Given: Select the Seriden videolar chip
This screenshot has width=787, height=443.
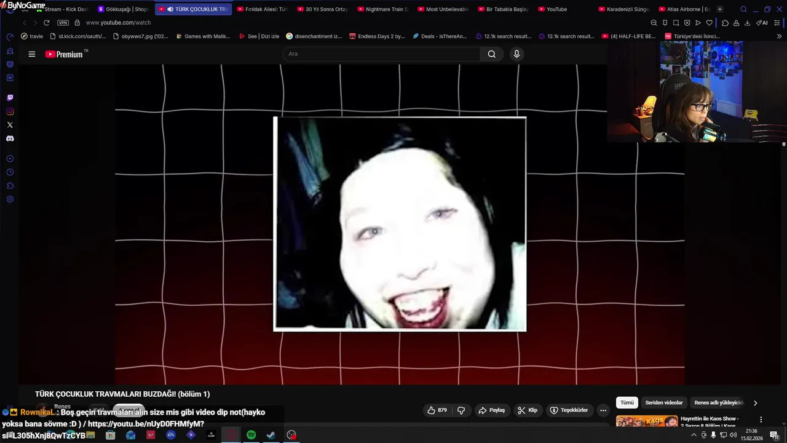Looking at the screenshot, I should (x=664, y=403).
